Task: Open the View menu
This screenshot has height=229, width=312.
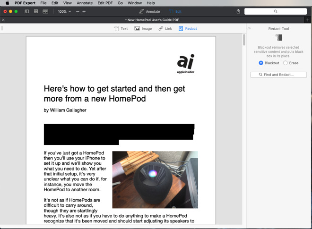Action: point(68,3)
